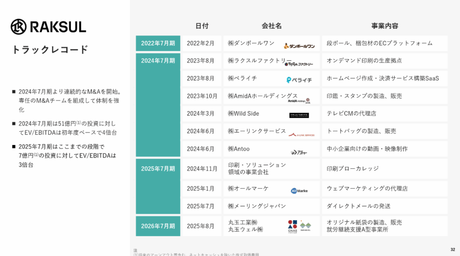Click the Antoo アントー logo
This screenshot has height=256, width=460.
[x=299, y=152]
